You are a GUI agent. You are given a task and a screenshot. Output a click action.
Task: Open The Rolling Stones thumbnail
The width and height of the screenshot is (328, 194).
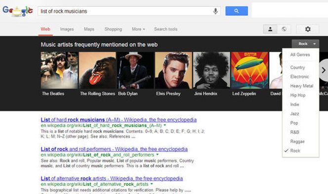click(x=97, y=70)
